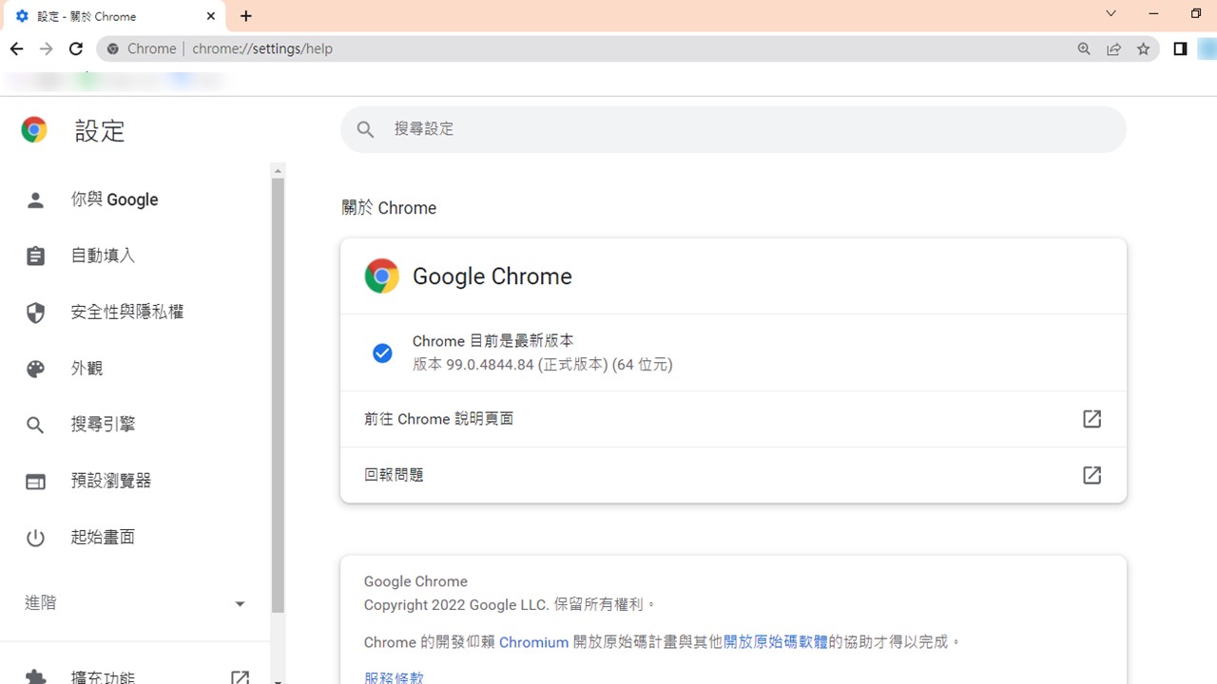Select the 設定 - 關於 Chrome tab
Image resolution: width=1217 pixels, height=684 pixels.
point(113,16)
